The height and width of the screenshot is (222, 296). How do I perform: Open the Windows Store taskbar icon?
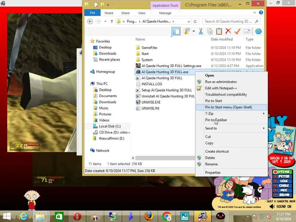pyautogui.click(x=59, y=216)
